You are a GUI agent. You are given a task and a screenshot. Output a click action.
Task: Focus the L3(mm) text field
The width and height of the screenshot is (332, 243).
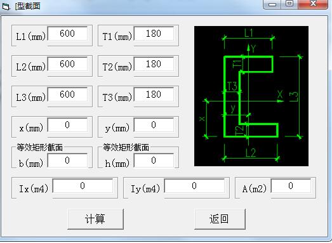point(67,95)
